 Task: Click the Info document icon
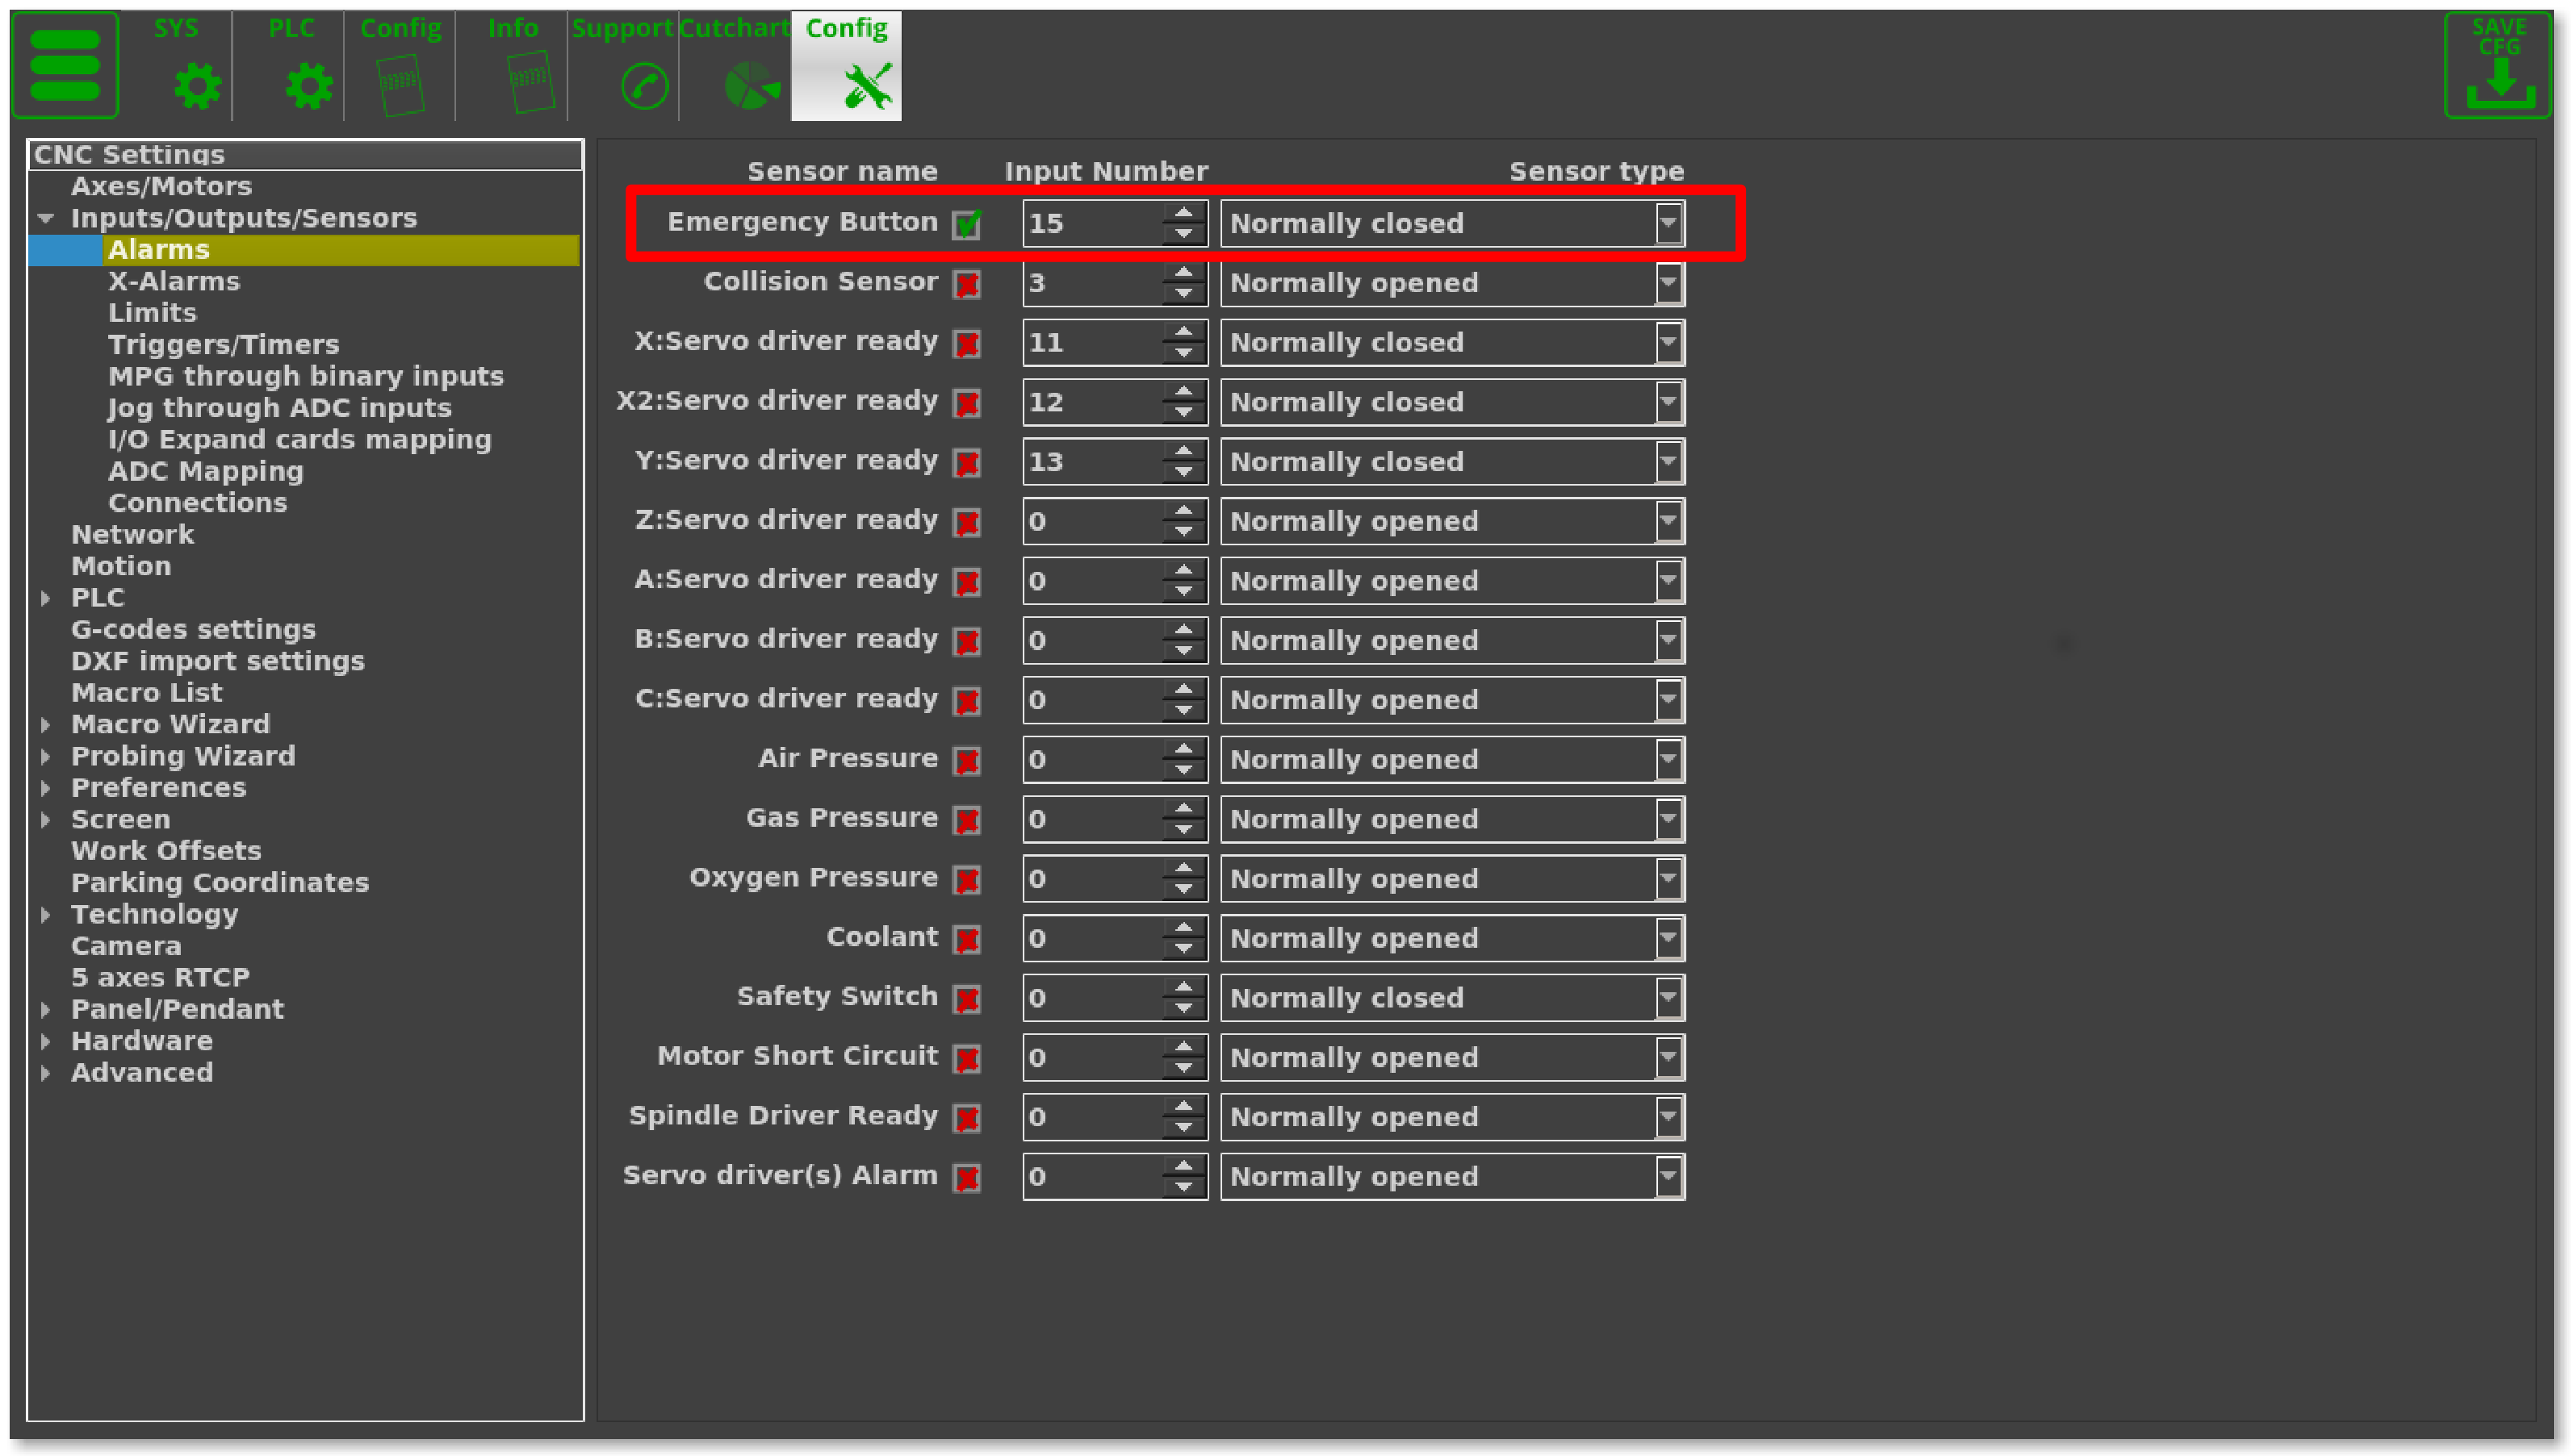coord(530,82)
